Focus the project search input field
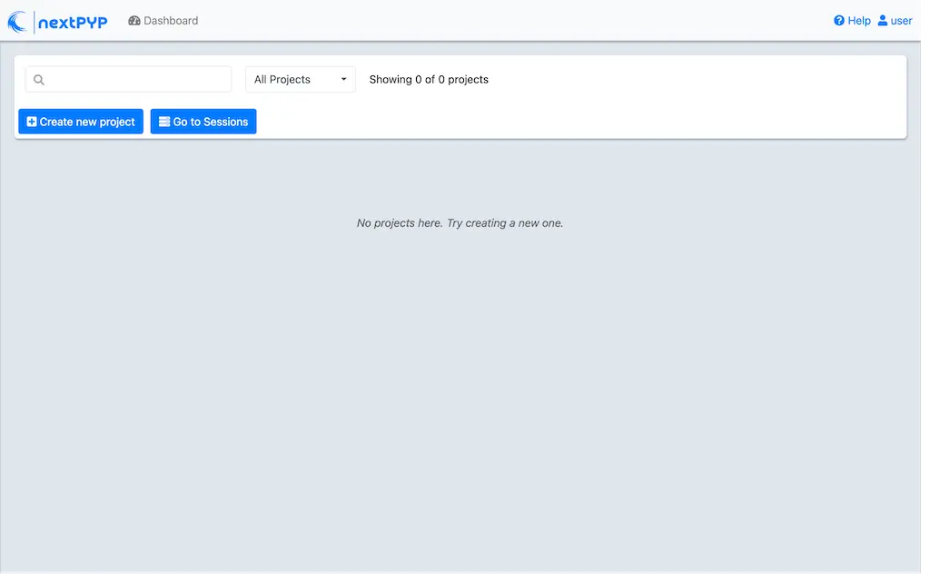930x579 pixels. [136, 80]
